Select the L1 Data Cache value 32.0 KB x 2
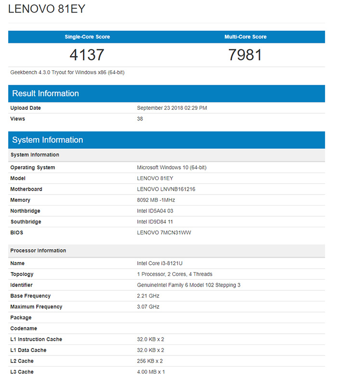 click(151, 350)
